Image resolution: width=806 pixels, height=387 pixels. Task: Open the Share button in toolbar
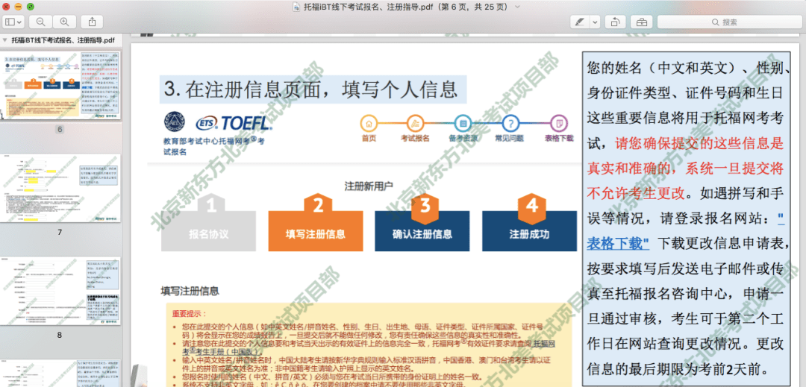(x=92, y=22)
